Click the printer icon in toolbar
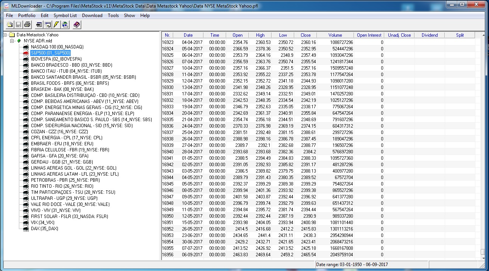This screenshot has width=489, height=271. coord(27,25)
